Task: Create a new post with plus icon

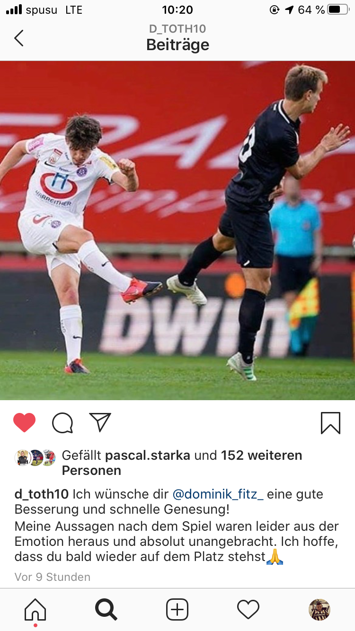Action: (177, 609)
